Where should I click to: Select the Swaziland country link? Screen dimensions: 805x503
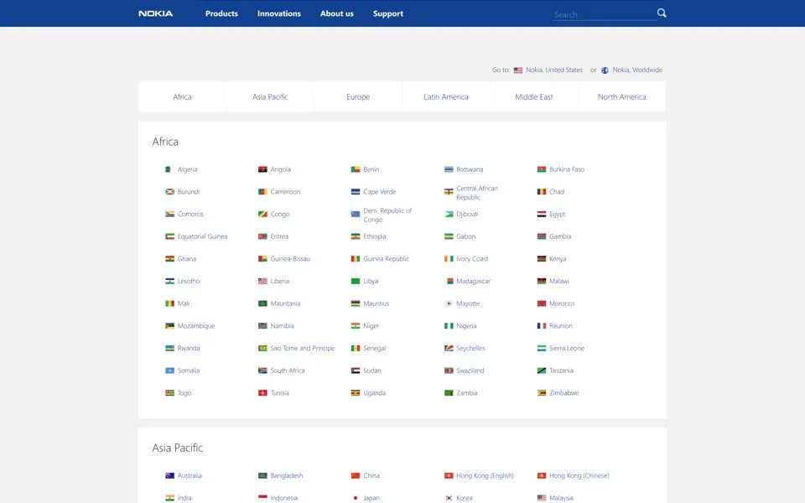[470, 371]
